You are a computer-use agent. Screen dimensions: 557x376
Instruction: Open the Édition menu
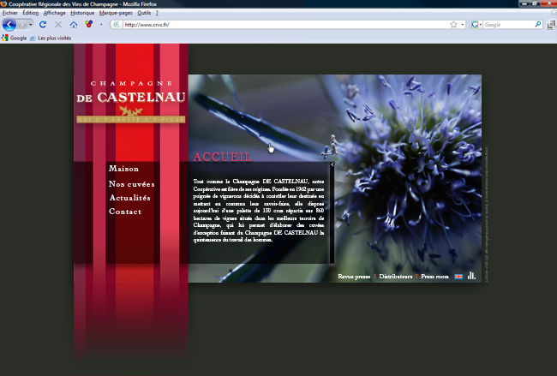click(31, 13)
